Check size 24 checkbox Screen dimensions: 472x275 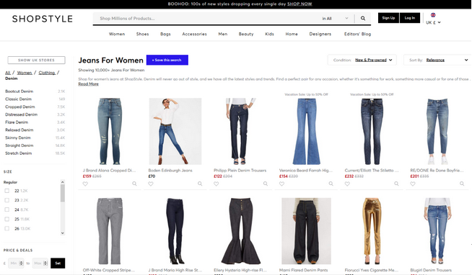click(x=7, y=209)
